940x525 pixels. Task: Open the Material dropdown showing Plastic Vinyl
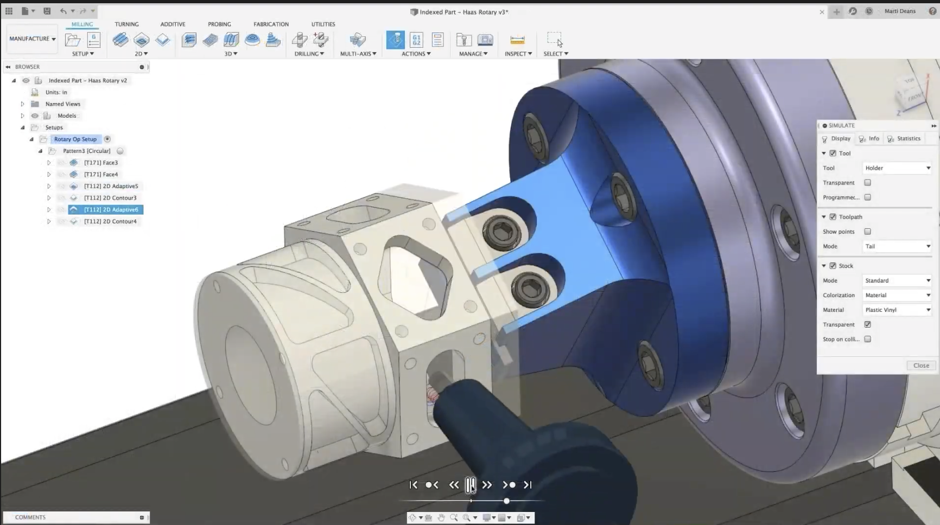click(x=897, y=310)
